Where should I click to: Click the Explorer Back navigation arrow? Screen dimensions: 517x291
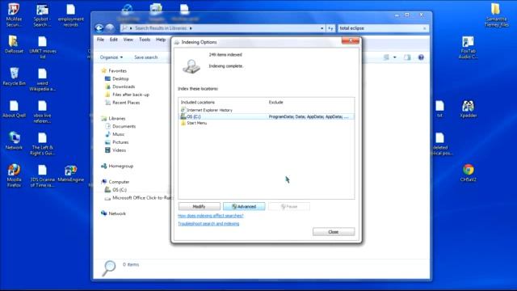(99, 28)
